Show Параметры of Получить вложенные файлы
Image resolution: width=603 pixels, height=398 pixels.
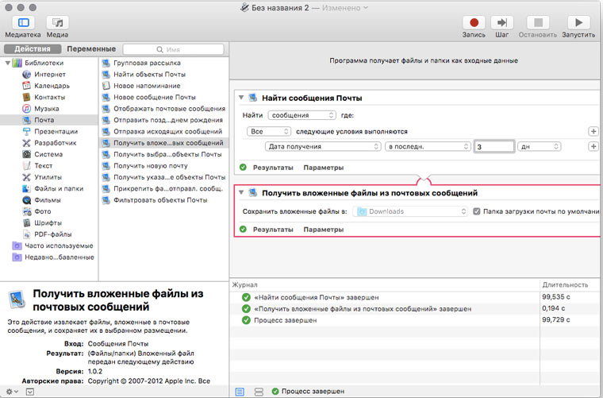[324, 230]
